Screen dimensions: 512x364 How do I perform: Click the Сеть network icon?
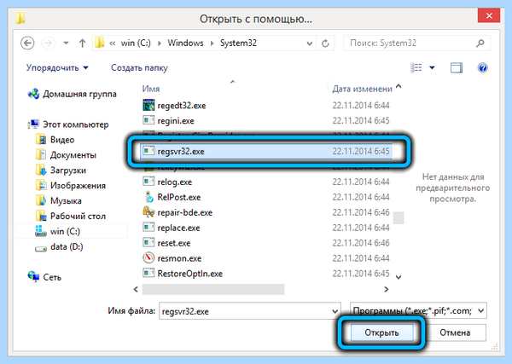point(33,276)
